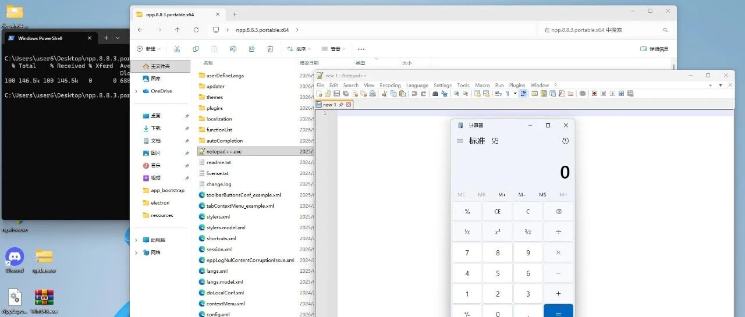
Task: Click the Explorer Copy icon
Action: pyautogui.click(x=196, y=49)
